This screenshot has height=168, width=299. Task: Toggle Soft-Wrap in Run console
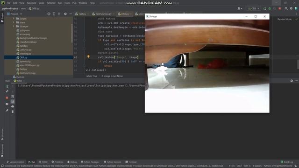(13, 97)
